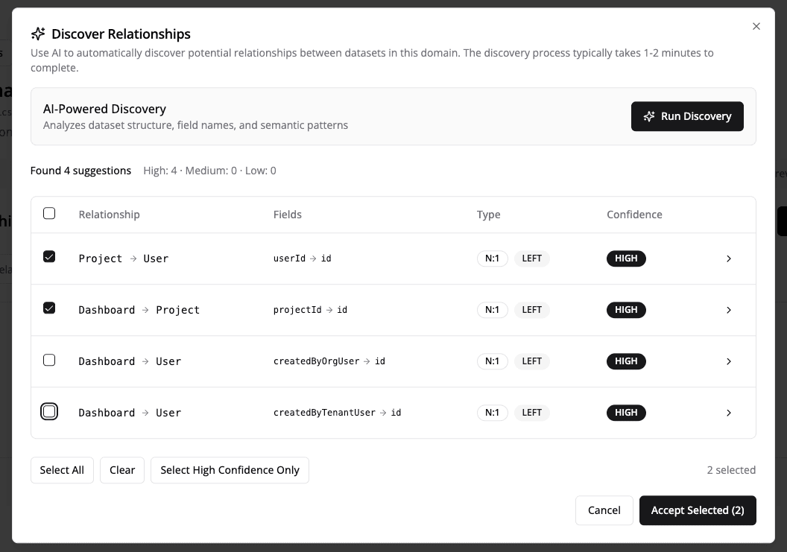Screen dimensions: 787x552
Task: Check the createdByOrgUser Dashboard → User relationship
Action: click(49, 359)
